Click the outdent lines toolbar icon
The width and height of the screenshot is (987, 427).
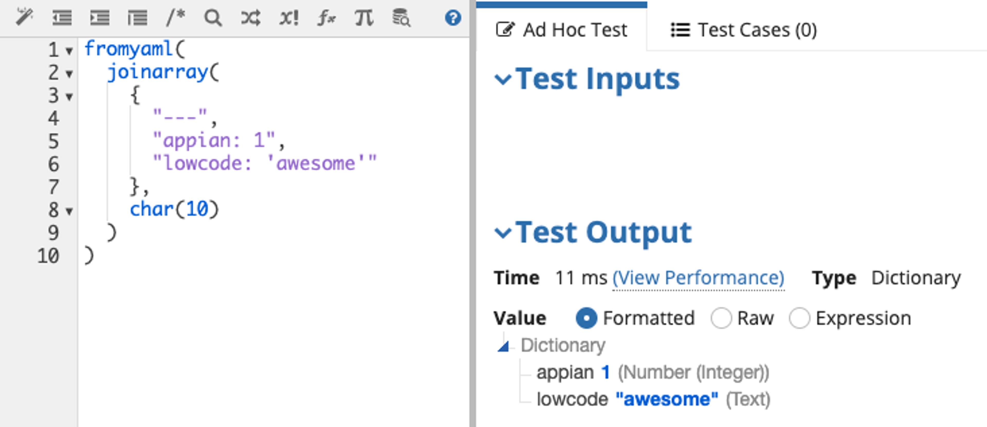click(62, 18)
